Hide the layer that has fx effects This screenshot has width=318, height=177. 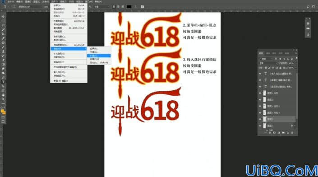pos(260,126)
